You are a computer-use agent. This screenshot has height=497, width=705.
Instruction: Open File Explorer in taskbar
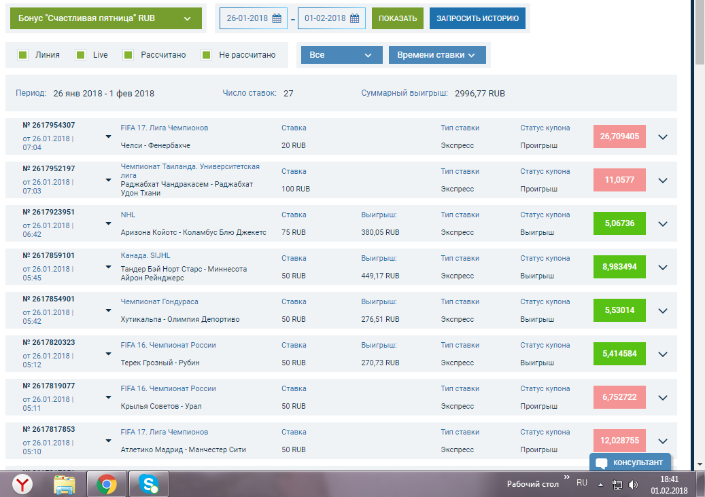point(65,484)
